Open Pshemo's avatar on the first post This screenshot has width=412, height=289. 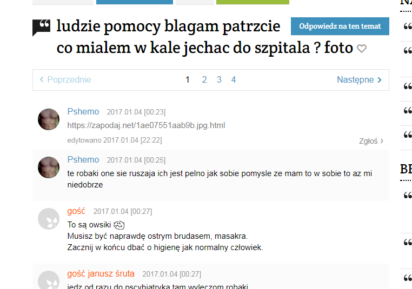pos(49,119)
